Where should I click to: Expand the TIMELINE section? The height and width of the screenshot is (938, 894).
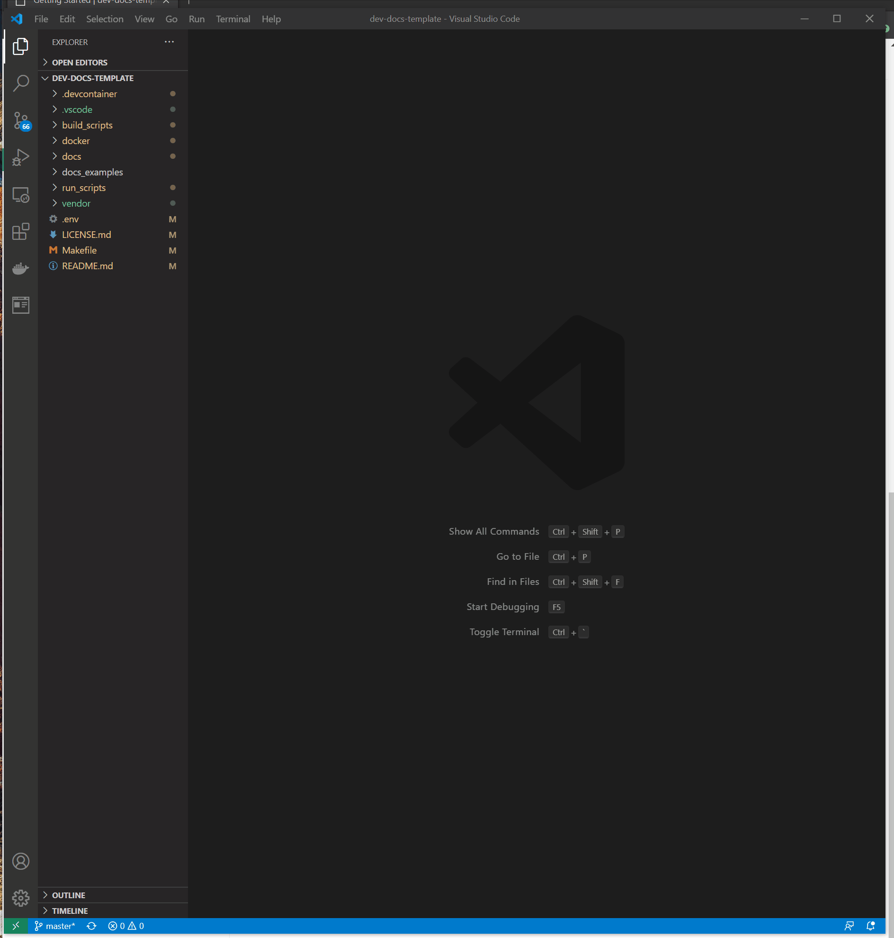click(70, 911)
